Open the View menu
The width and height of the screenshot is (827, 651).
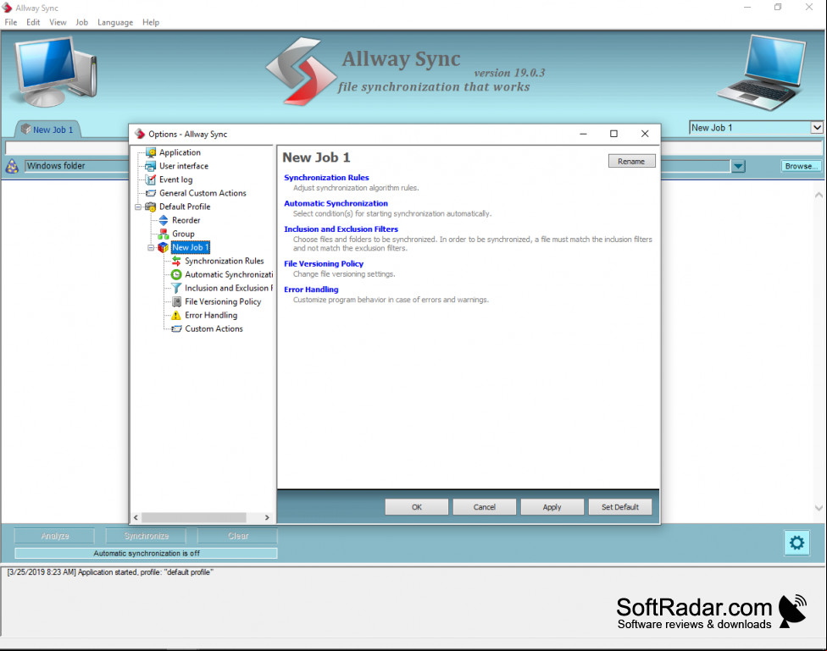tap(58, 22)
